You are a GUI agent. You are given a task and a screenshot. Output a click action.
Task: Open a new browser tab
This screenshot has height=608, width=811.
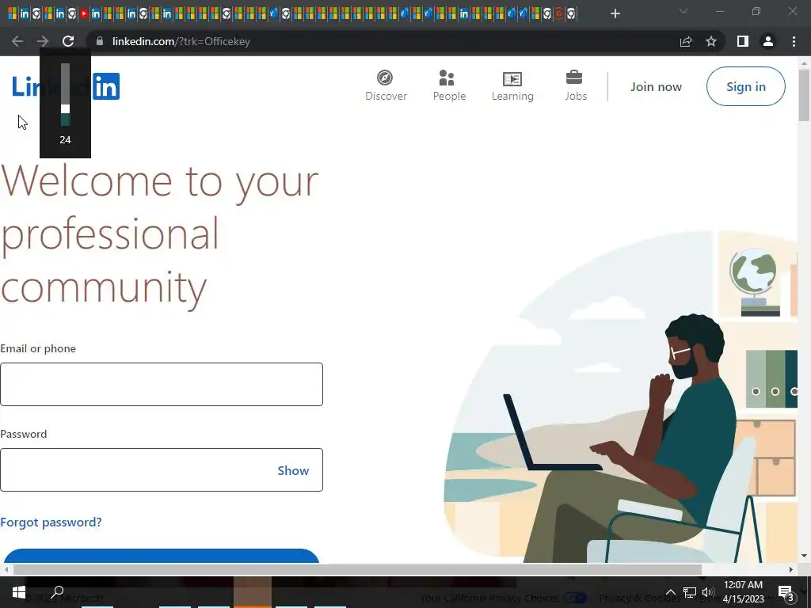615,13
